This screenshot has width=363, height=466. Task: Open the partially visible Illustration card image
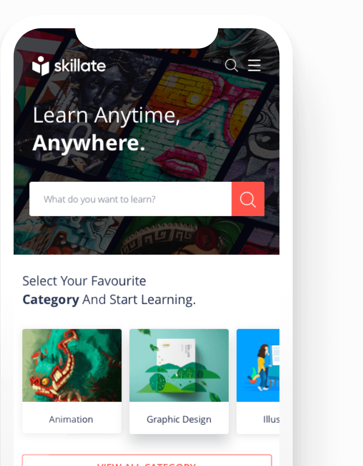pos(258,365)
